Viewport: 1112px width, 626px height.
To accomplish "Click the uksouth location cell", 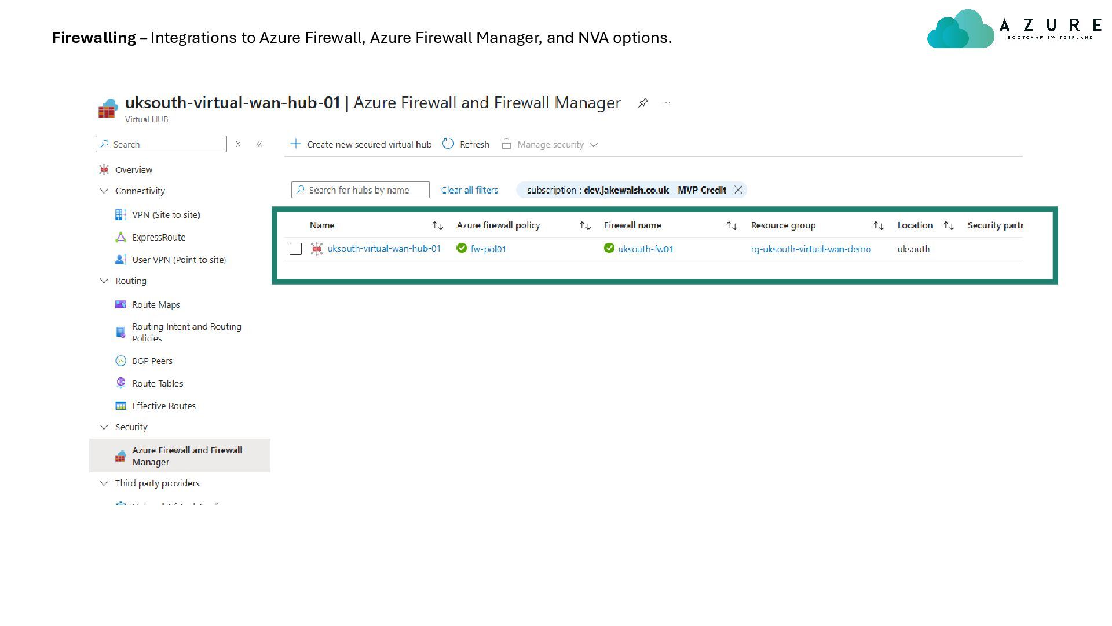I will (x=914, y=249).
